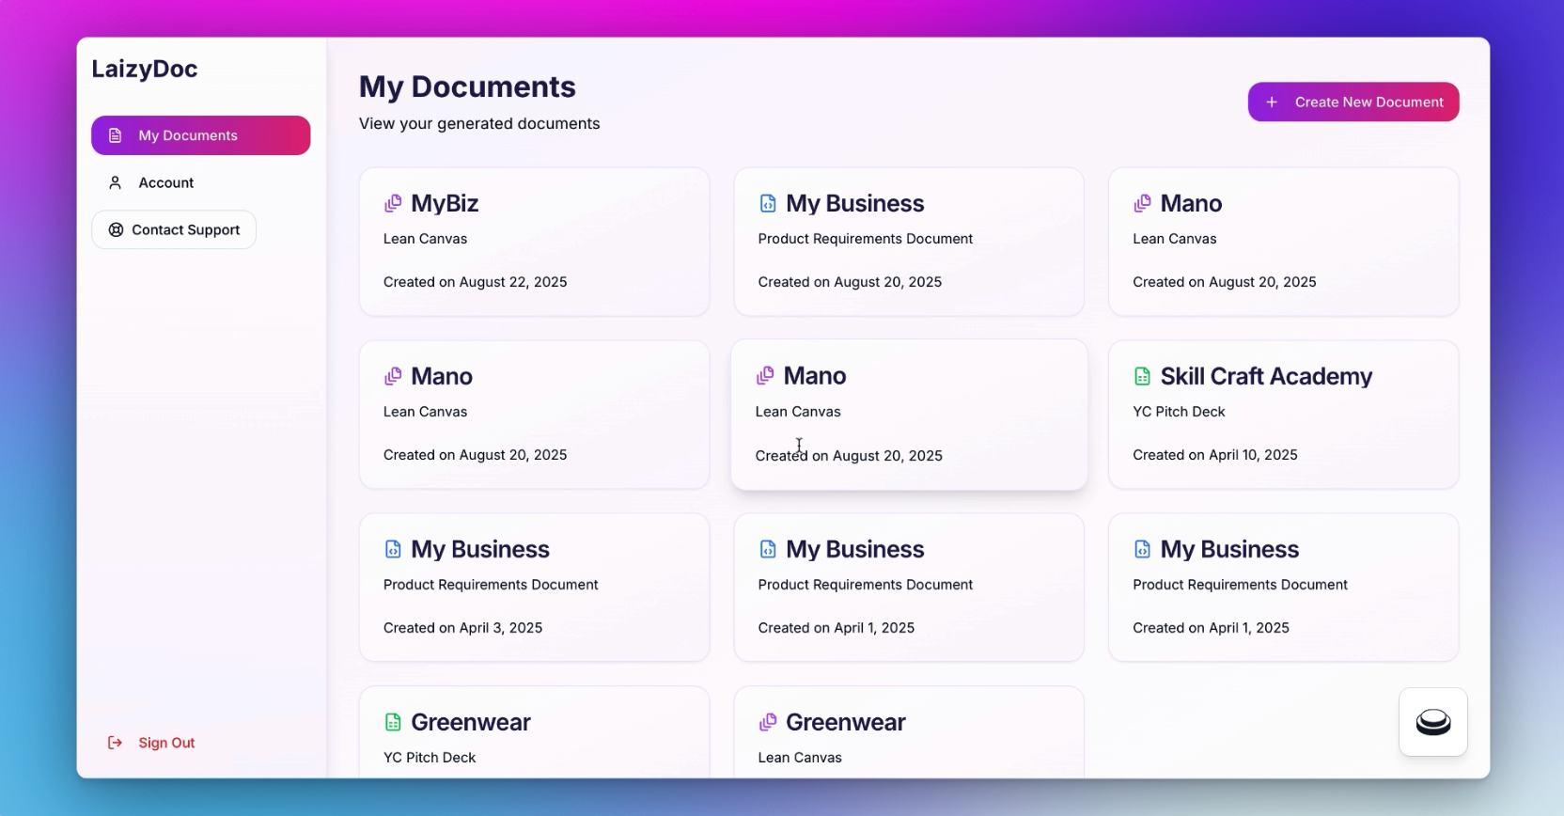Click the document icon on the April 3 My Business card

pyautogui.click(x=393, y=549)
